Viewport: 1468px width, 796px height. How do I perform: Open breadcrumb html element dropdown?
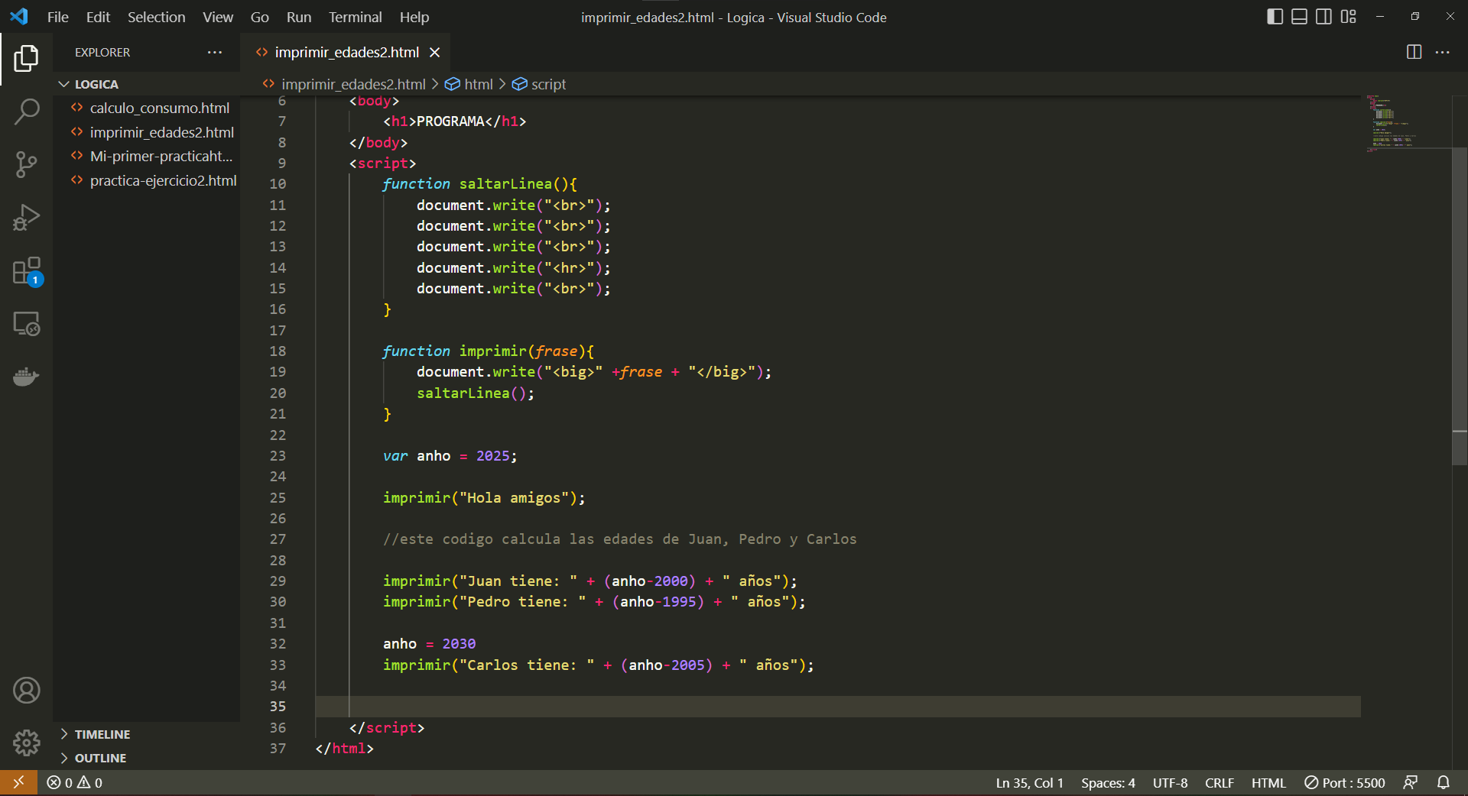[x=469, y=84]
